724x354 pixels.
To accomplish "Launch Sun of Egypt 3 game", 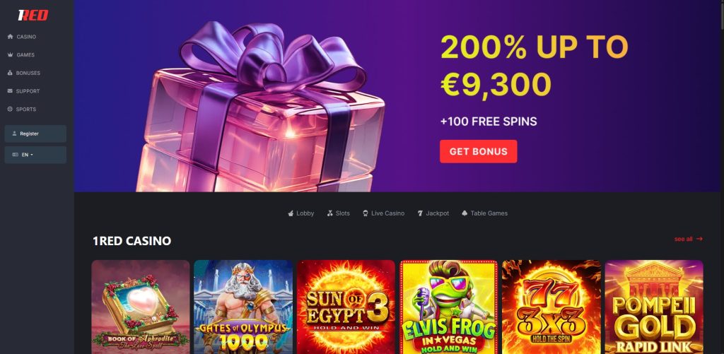I will point(346,307).
